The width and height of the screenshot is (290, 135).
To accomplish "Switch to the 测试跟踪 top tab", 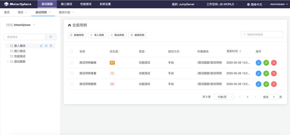I will click(47, 4).
